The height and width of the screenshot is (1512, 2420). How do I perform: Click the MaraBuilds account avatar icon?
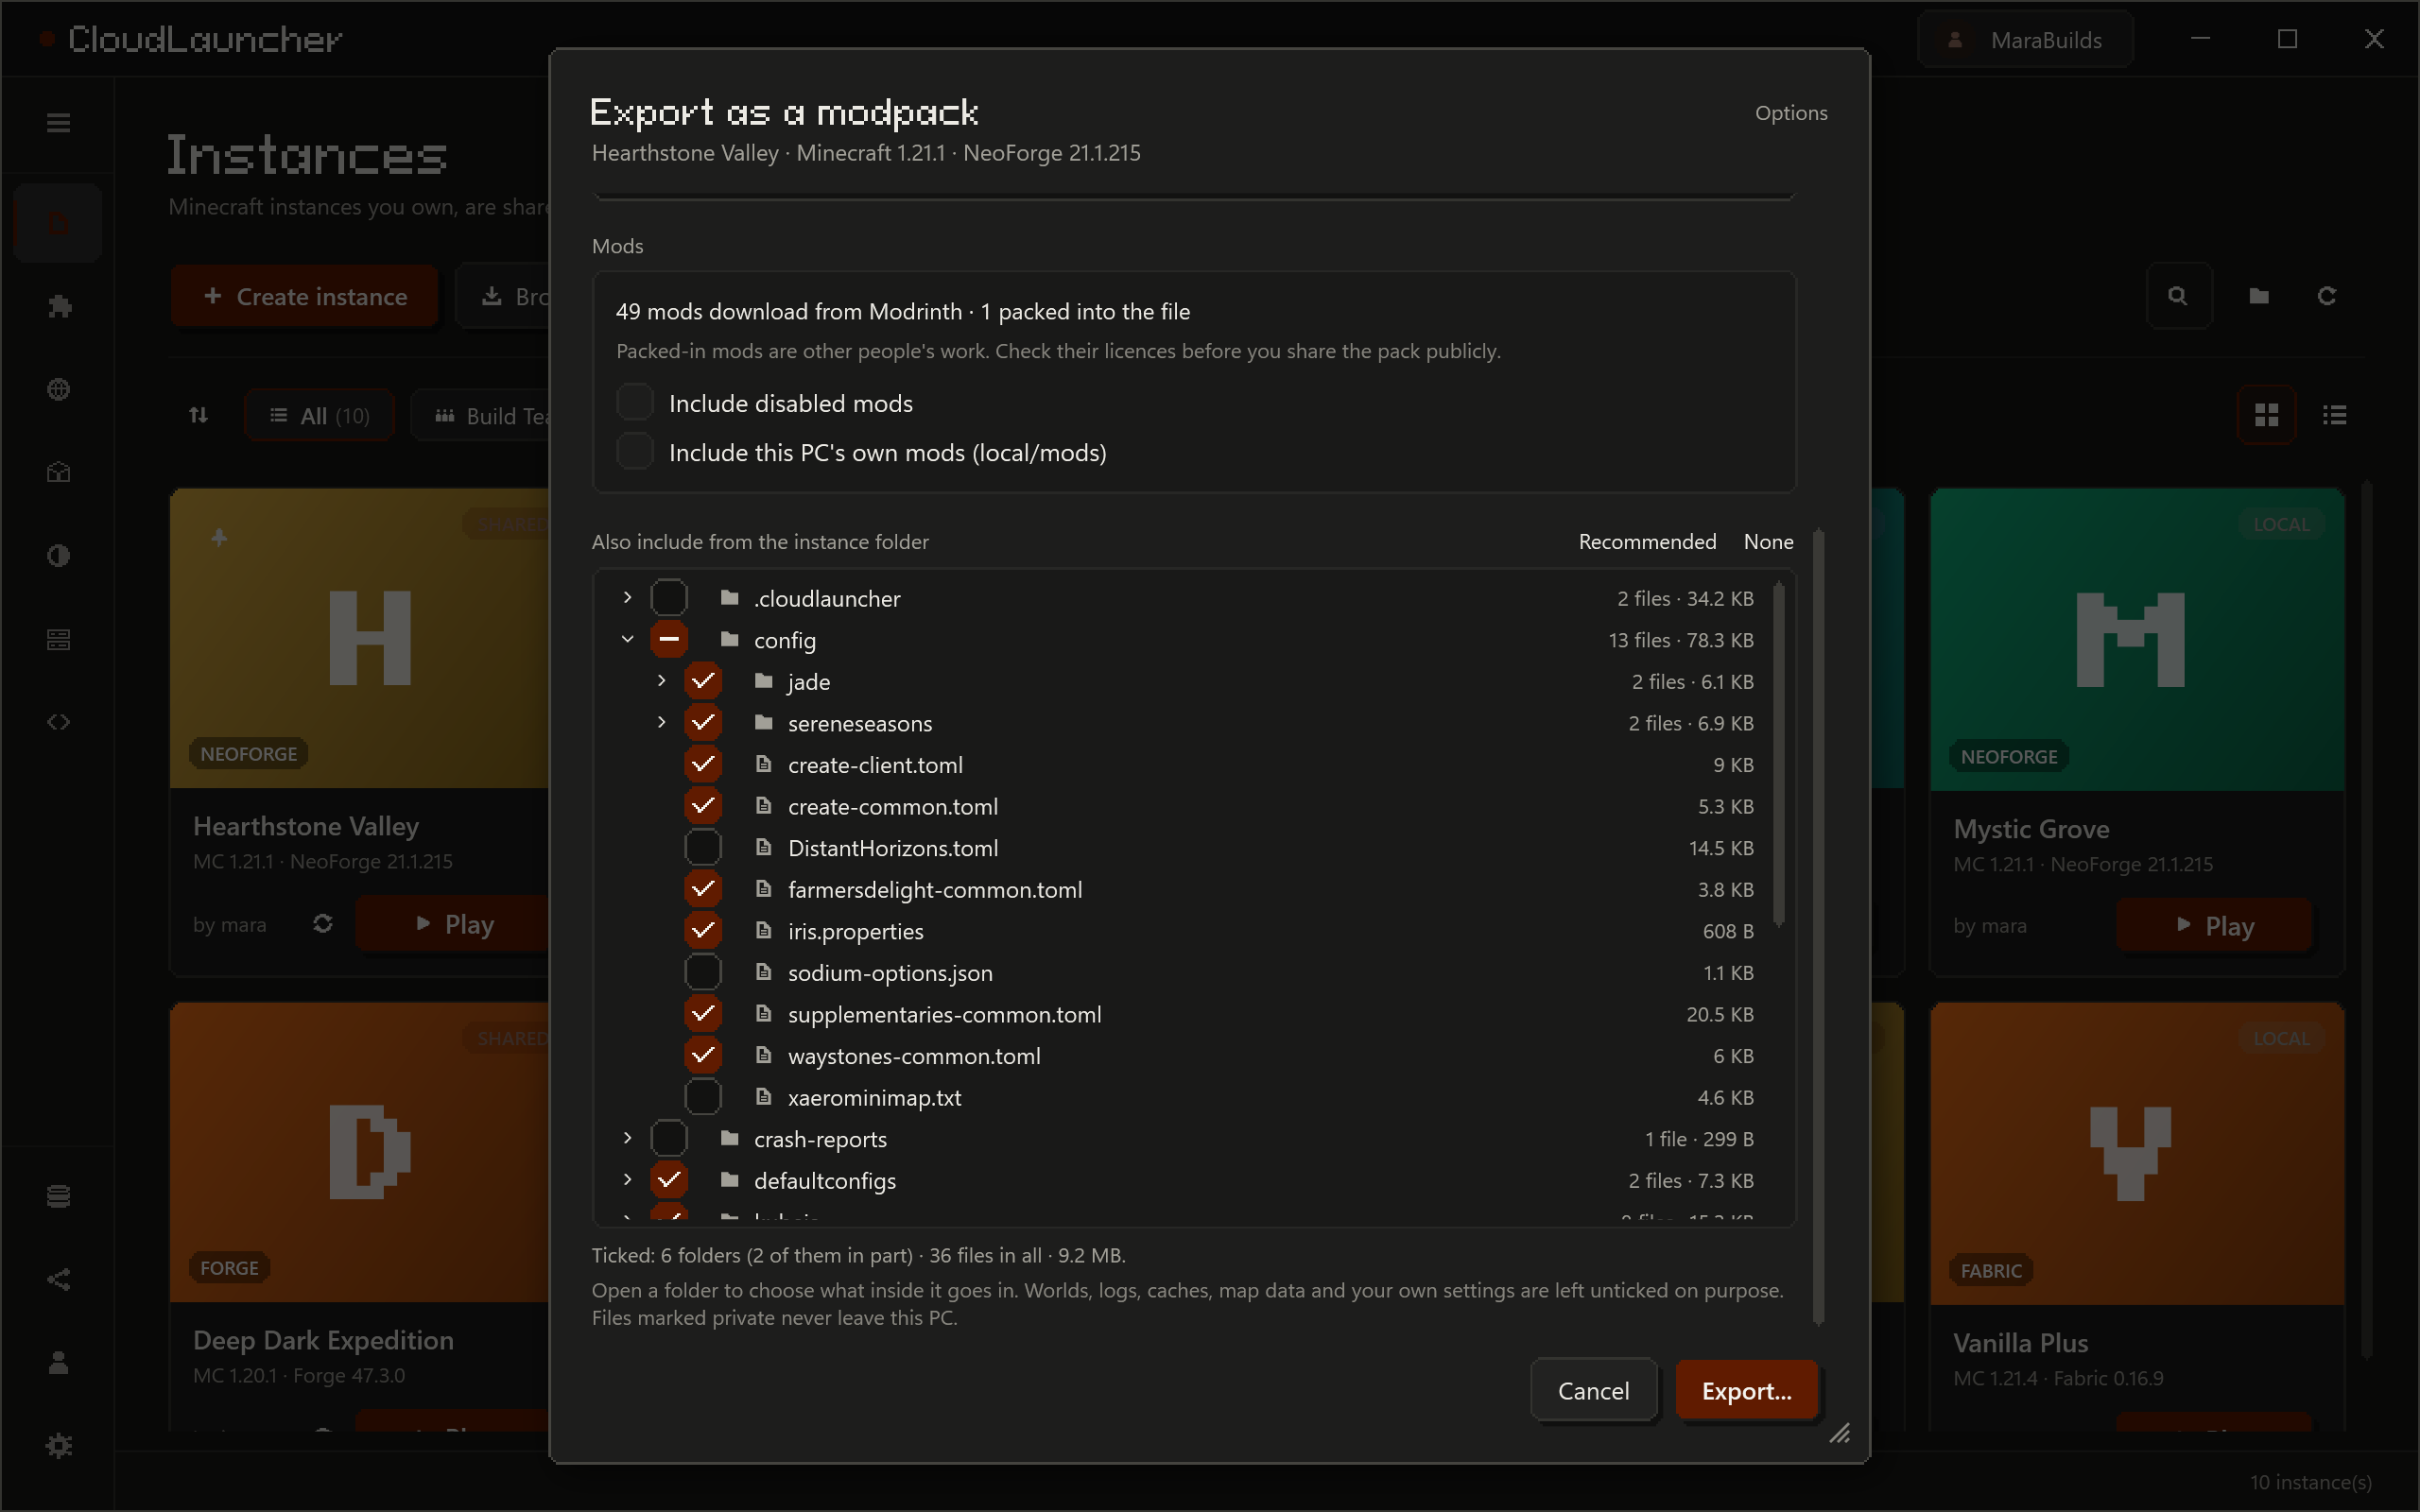coord(1955,40)
